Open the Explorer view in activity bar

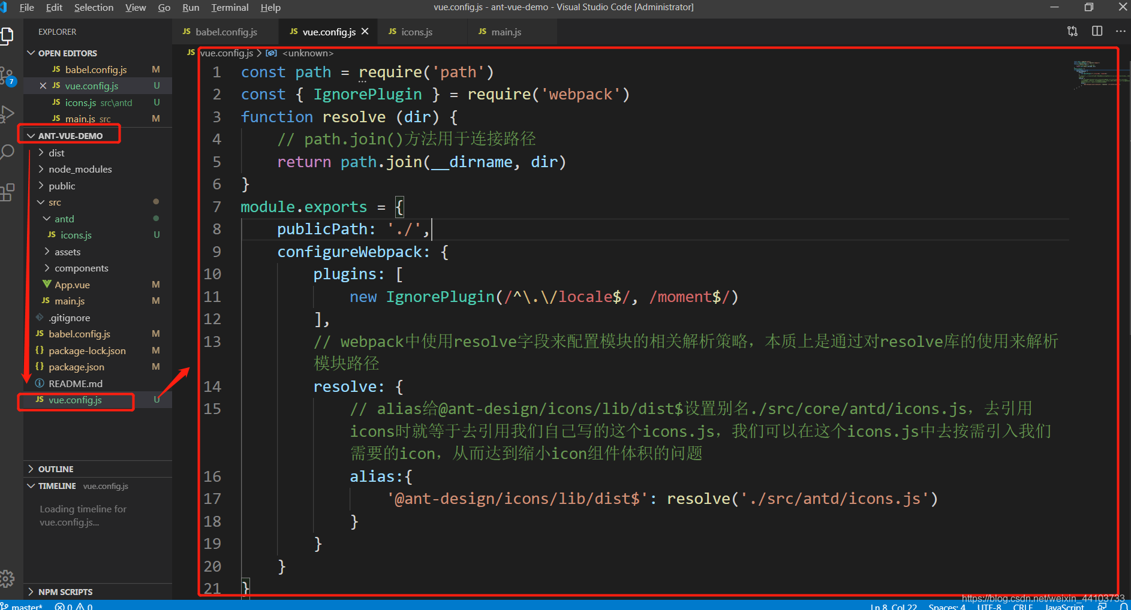6,36
